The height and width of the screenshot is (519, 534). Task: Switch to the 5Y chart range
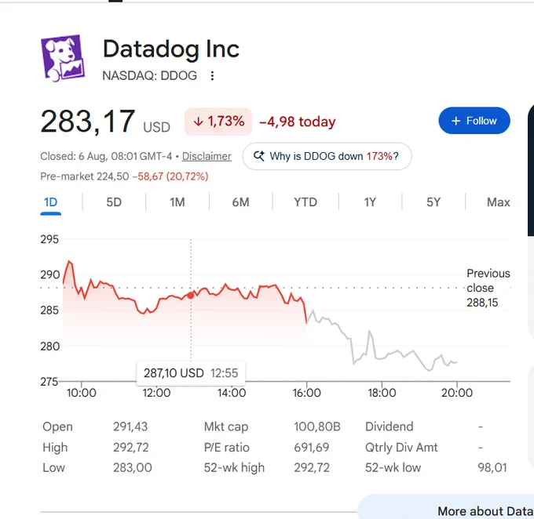point(433,202)
